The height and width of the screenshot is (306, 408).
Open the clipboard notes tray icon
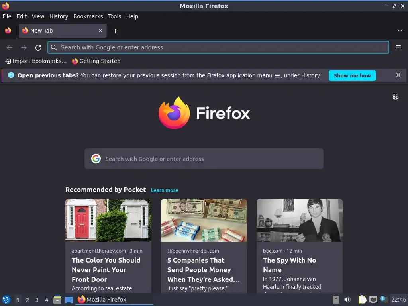pyautogui.click(x=362, y=300)
